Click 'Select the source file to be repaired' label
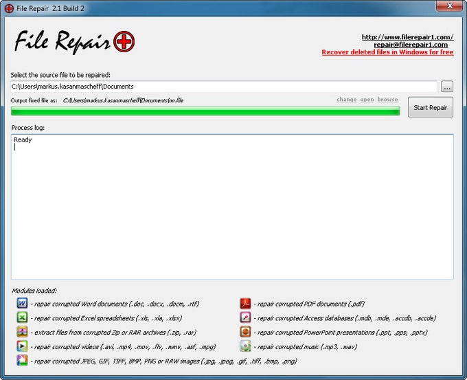Screen dimensions: 467x380 coord(60,75)
